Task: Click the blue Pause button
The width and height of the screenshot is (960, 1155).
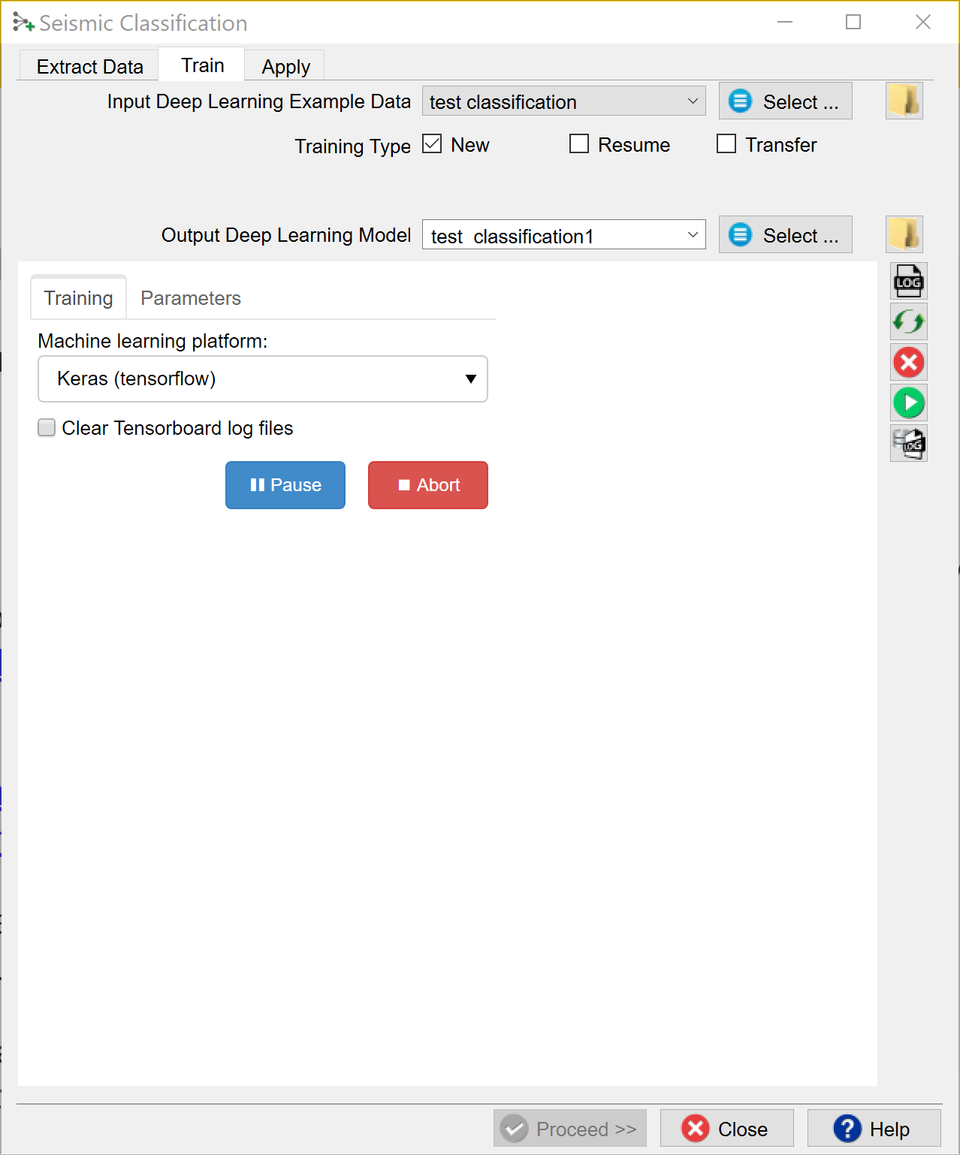Action: tap(285, 485)
